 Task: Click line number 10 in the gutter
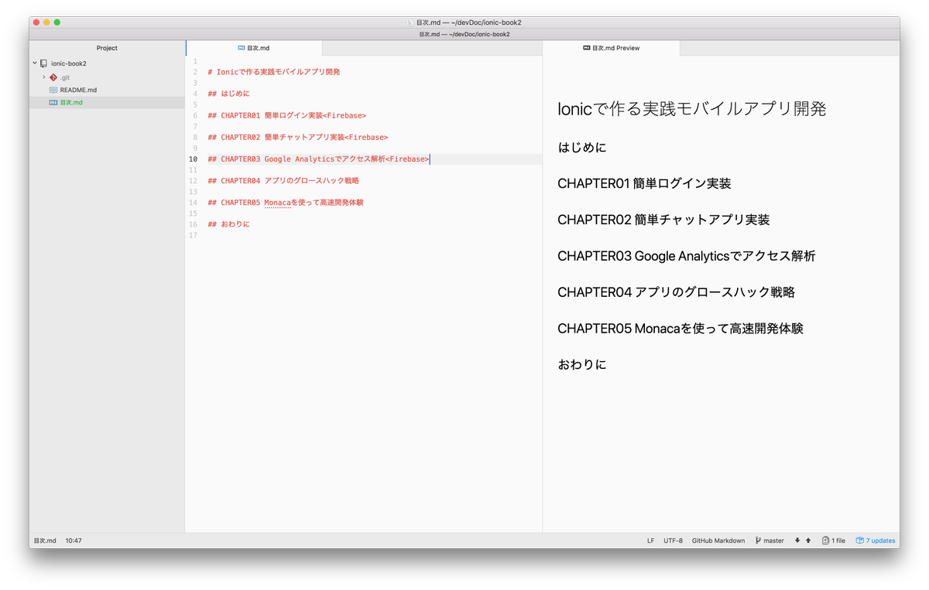click(x=193, y=159)
